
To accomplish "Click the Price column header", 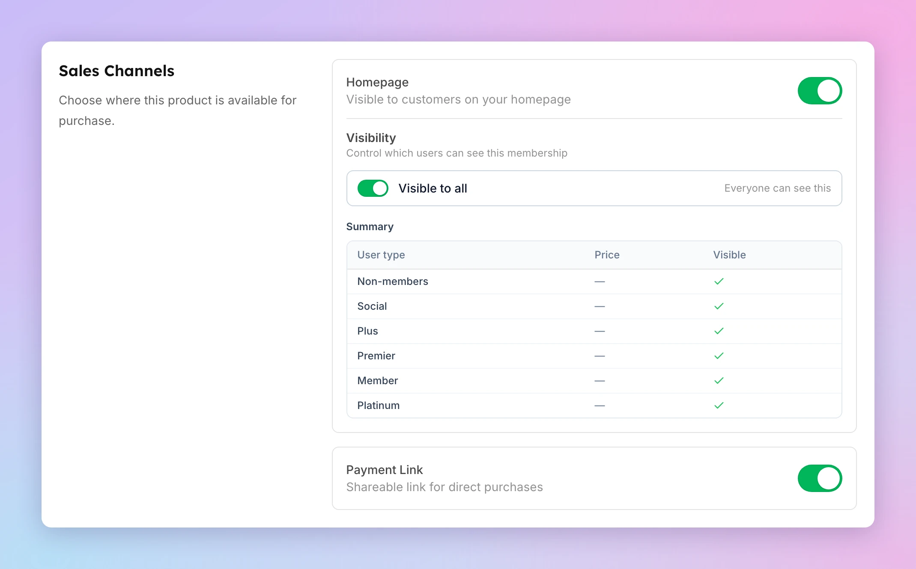I will 607,255.
